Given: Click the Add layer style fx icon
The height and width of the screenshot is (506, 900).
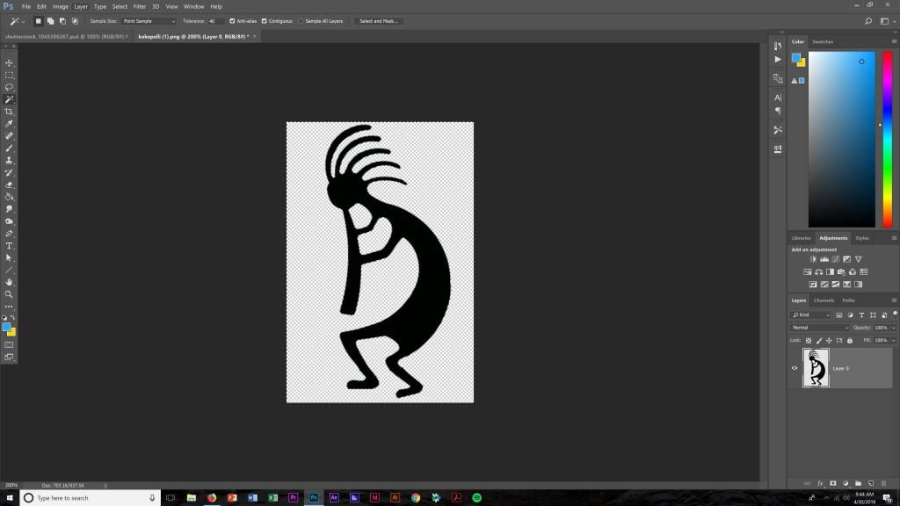Looking at the screenshot, I should tap(820, 484).
